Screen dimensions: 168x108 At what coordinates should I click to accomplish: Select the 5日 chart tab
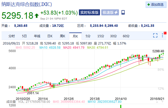24,36
